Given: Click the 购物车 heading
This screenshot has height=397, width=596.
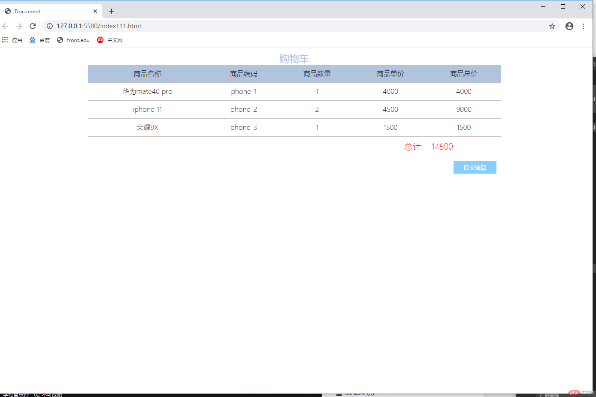Looking at the screenshot, I should point(294,59).
